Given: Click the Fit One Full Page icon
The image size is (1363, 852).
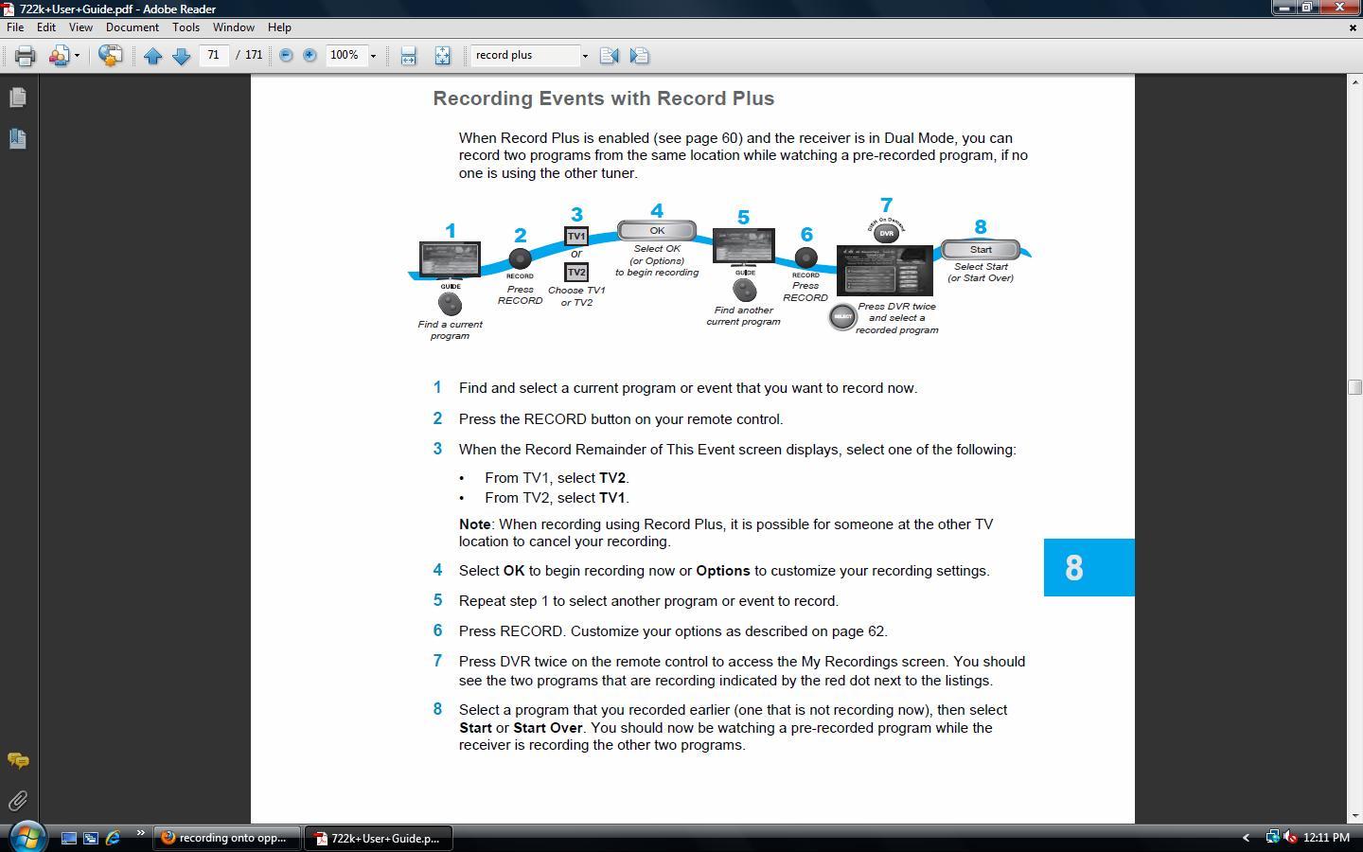Looking at the screenshot, I should (442, 56).
